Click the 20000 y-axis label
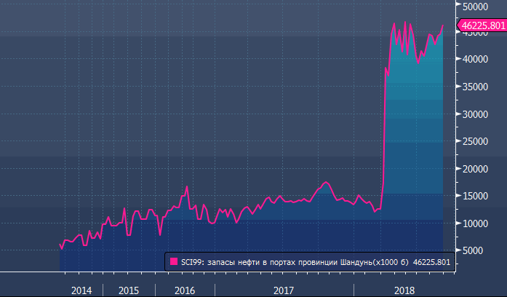This screenshot has height=297, width=507. (476, 169)
